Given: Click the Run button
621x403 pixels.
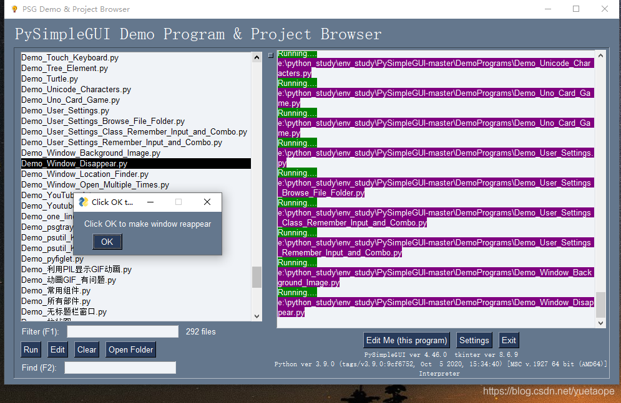Looking at the screenshot, I should (31, 349).
